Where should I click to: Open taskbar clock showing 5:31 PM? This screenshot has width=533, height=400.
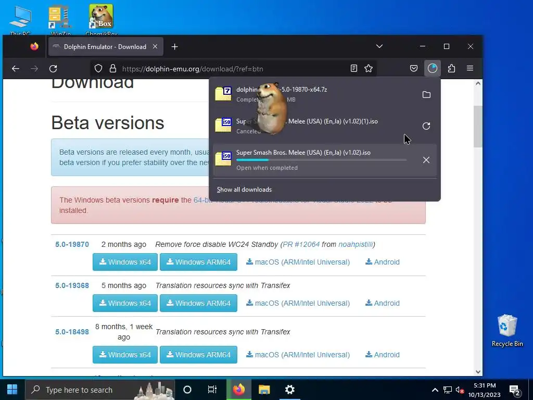click(485, 390)
